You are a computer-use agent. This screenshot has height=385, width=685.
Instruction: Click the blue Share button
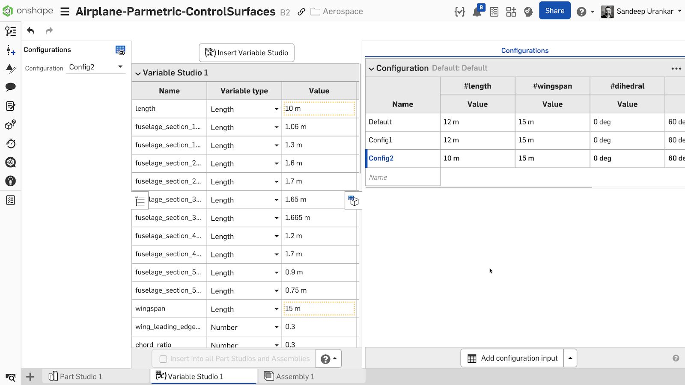coord(554,11)
